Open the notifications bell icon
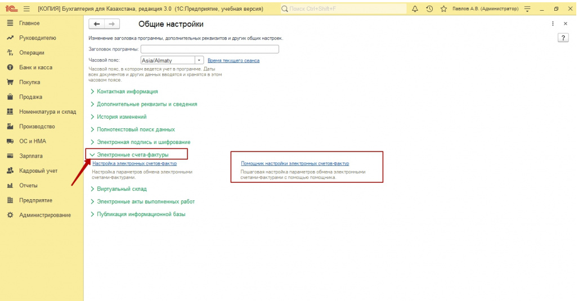This screenshot has height=301, width=578. point(415,9)
